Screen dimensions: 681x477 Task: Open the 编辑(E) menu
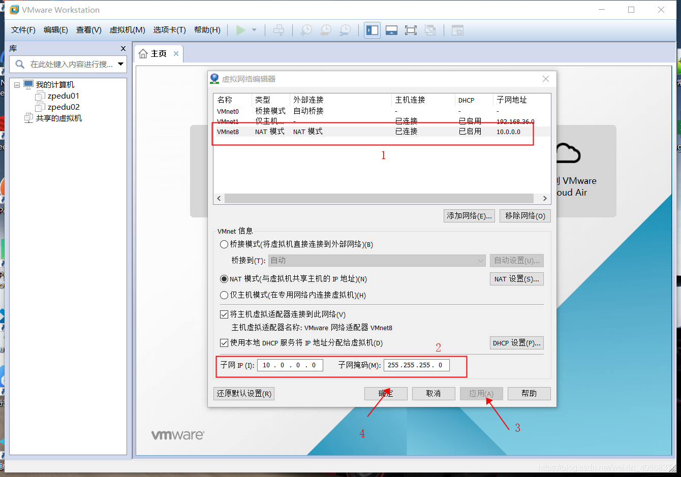pos(56,30)
